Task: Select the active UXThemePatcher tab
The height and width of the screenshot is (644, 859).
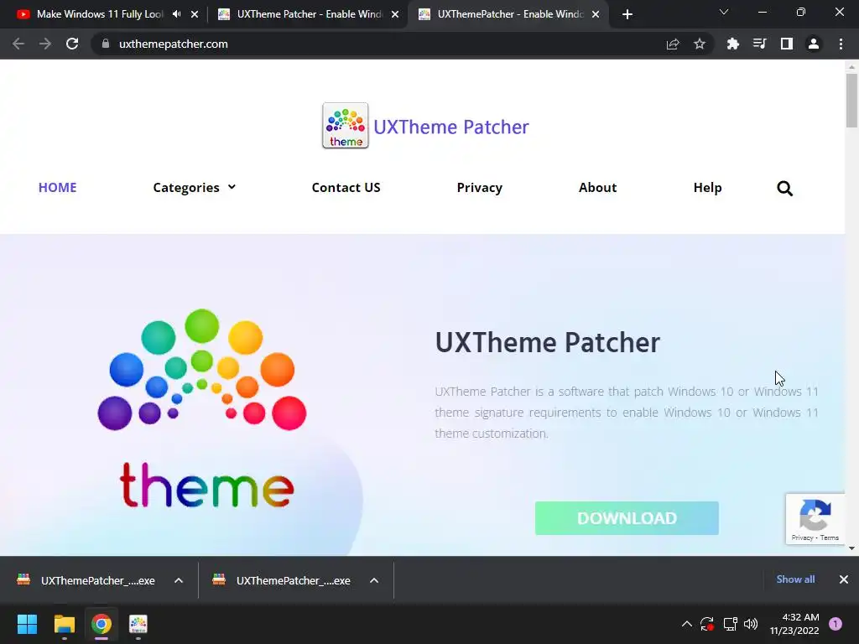Action: tap(508, 14)
